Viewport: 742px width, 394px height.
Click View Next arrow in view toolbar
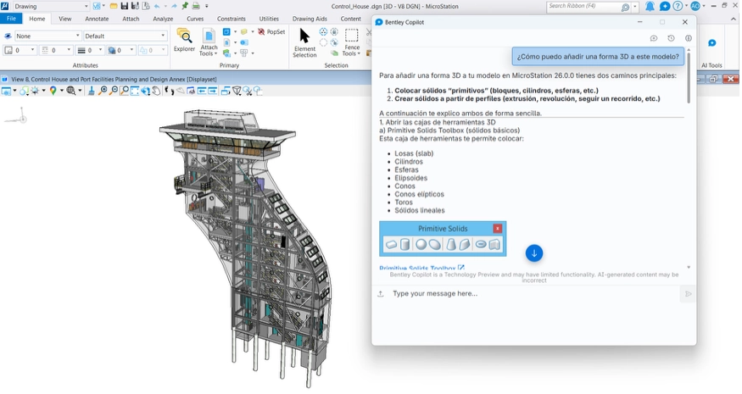pyautogui.click(x=213, y=91)
